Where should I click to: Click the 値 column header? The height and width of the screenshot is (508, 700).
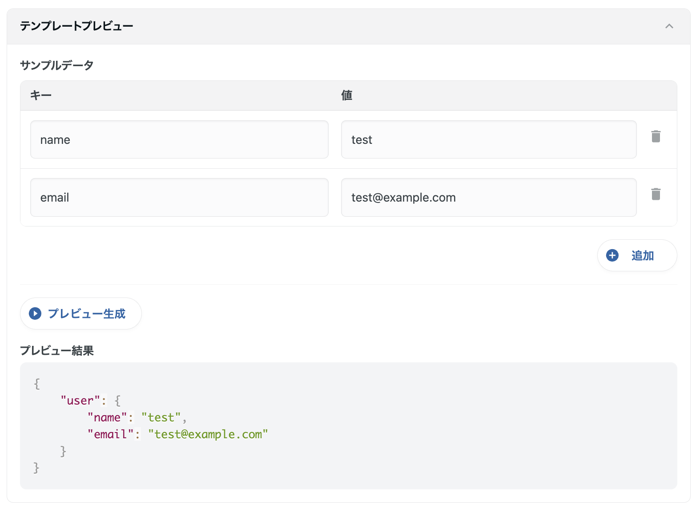click(346, 95)
